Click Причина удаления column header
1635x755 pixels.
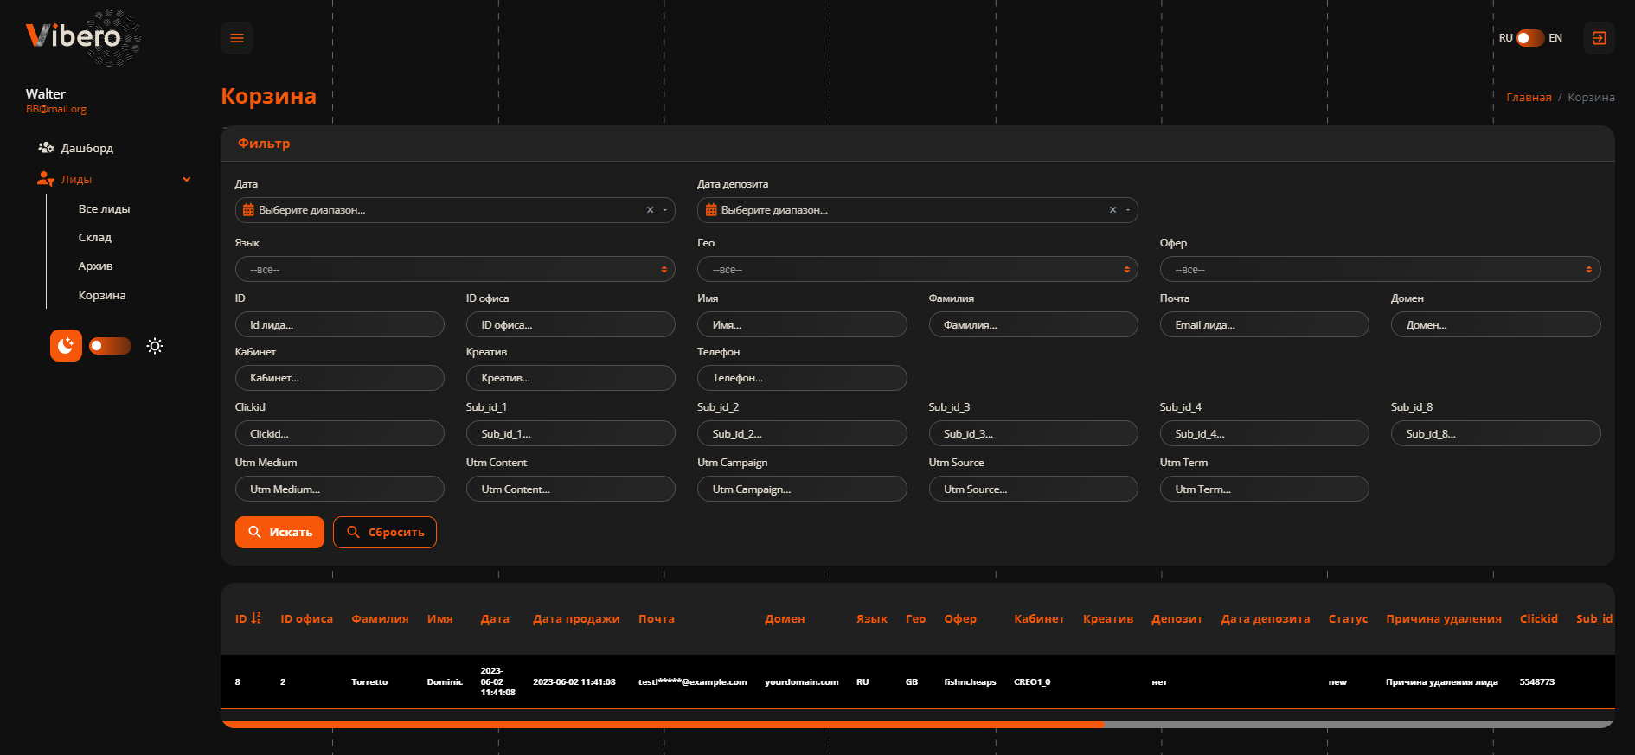tap(1443, 619)
